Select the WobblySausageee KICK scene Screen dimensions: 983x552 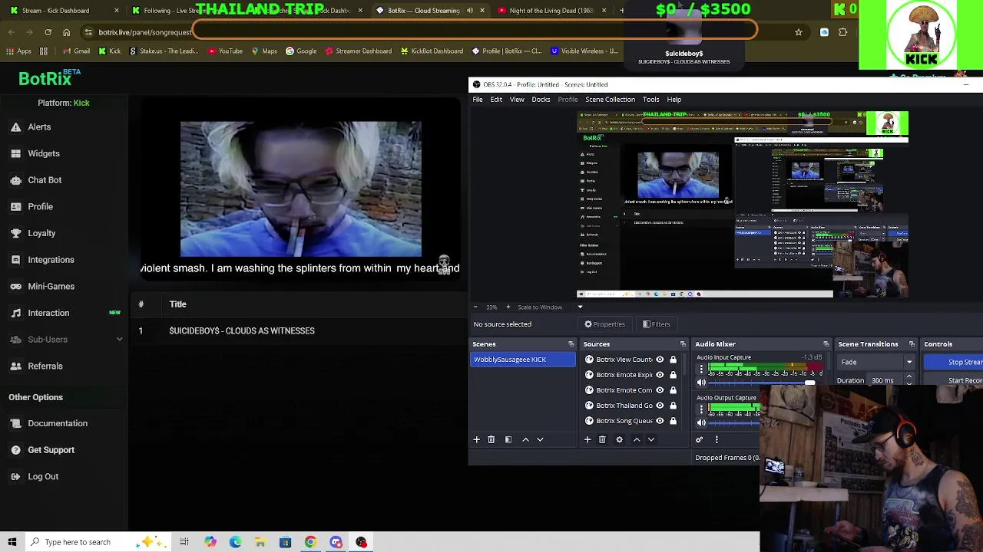coord(523,360)
